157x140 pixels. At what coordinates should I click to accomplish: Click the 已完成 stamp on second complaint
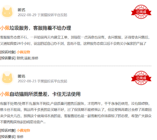click(x=141, y=78)
